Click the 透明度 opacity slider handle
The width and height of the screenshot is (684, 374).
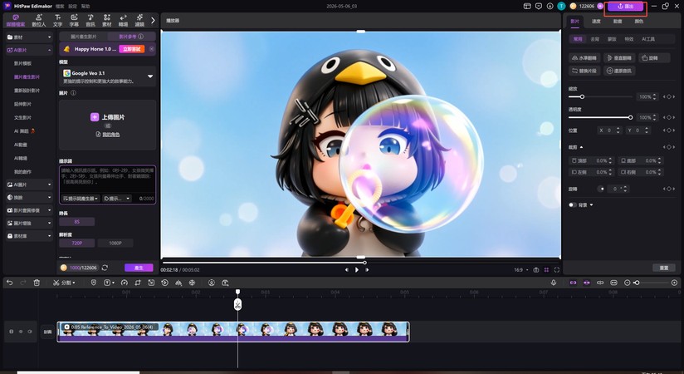[630, 117]
